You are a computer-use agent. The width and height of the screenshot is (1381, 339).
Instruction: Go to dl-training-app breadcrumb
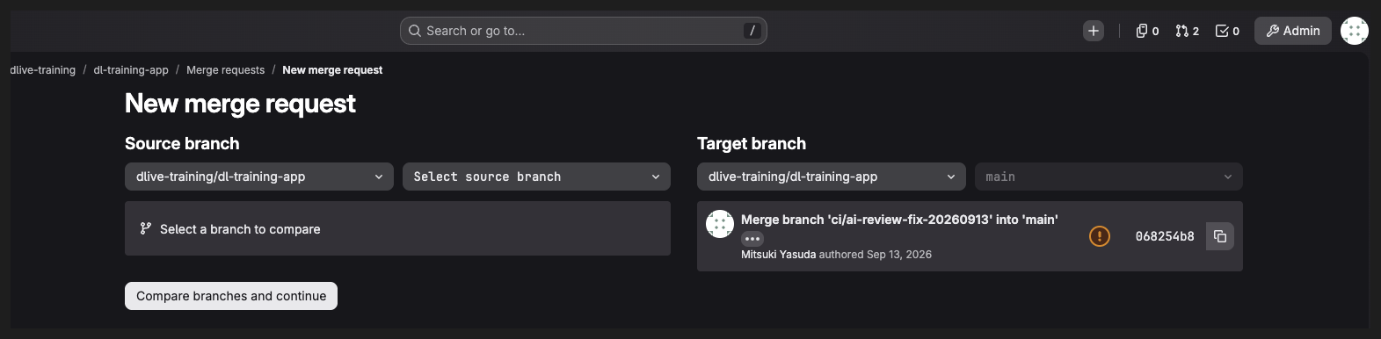pos(131,70)
